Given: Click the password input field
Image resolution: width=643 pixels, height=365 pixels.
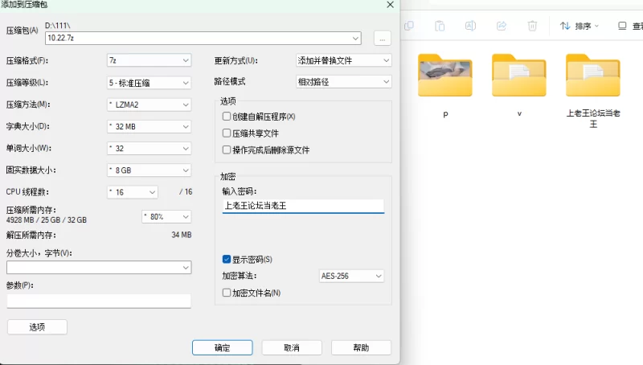Looking at the screenshot, I should 303,206.
